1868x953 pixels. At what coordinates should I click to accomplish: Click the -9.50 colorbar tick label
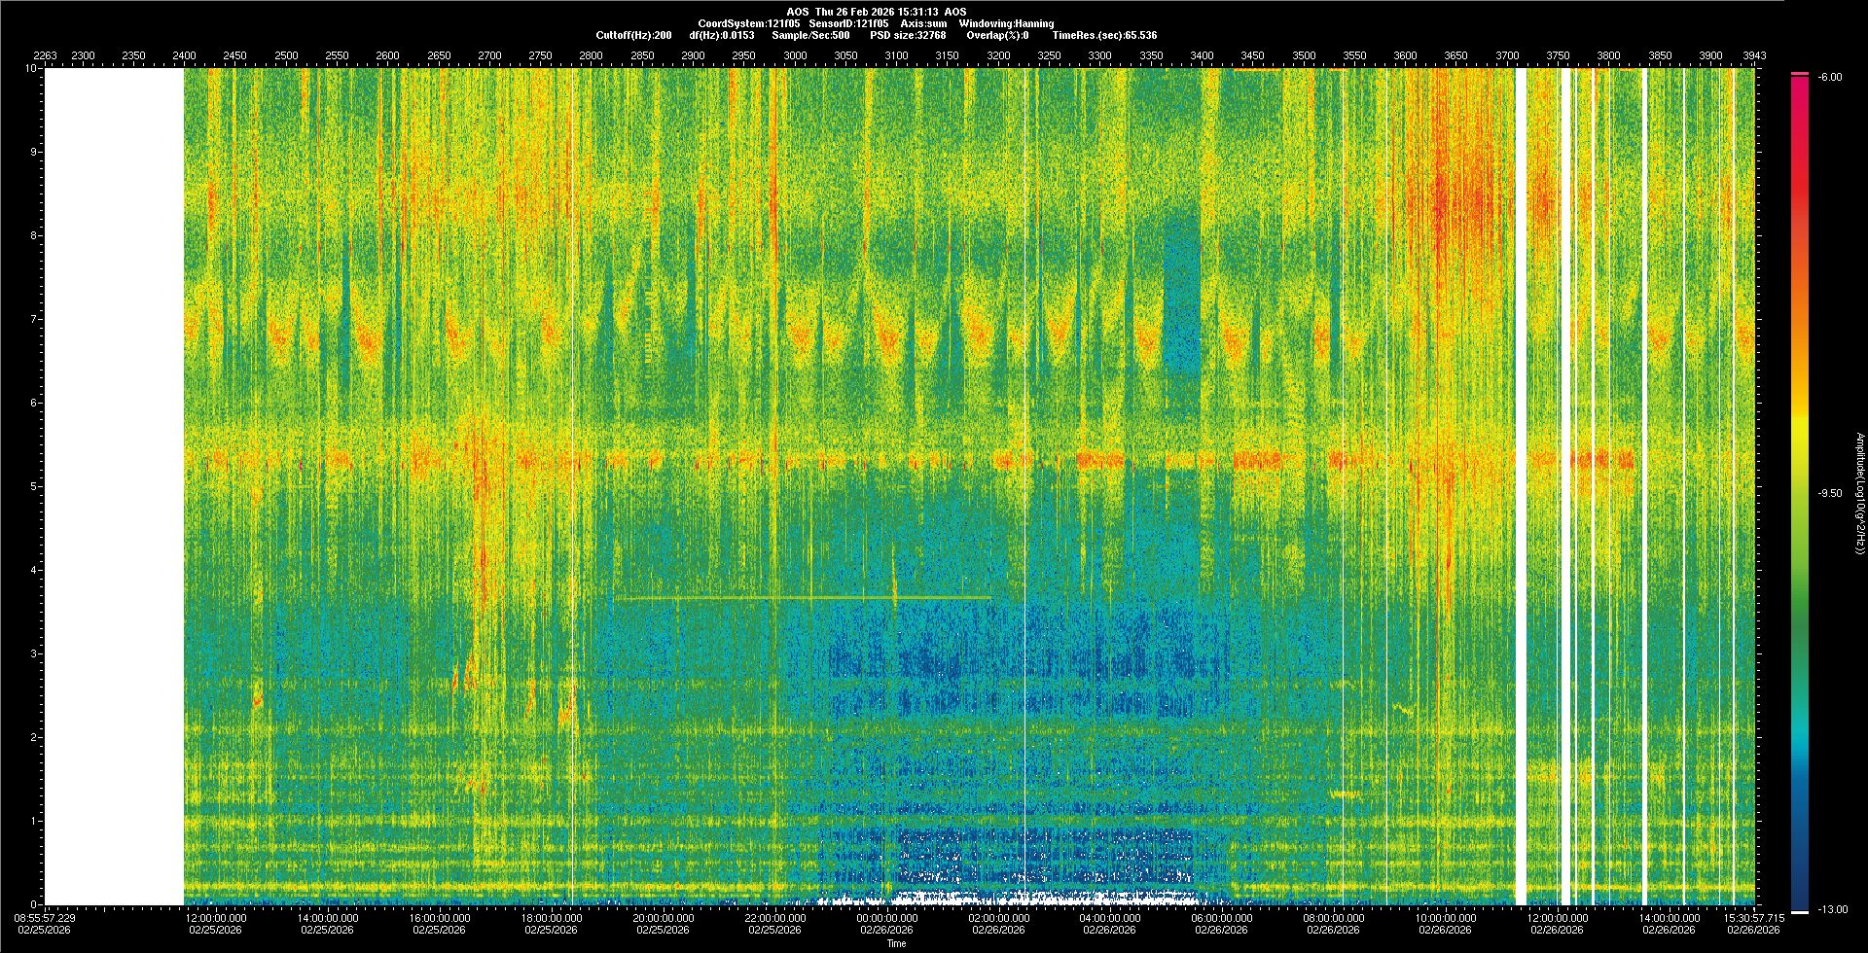pyautogui.click(x=1830, y=493)
